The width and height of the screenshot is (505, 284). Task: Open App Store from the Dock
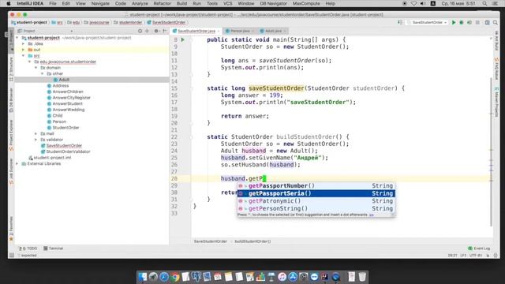[x=293, y=277]
